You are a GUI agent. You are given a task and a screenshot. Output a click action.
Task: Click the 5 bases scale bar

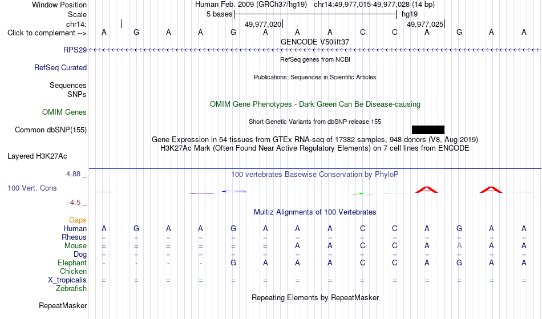[x=316, y=14]
